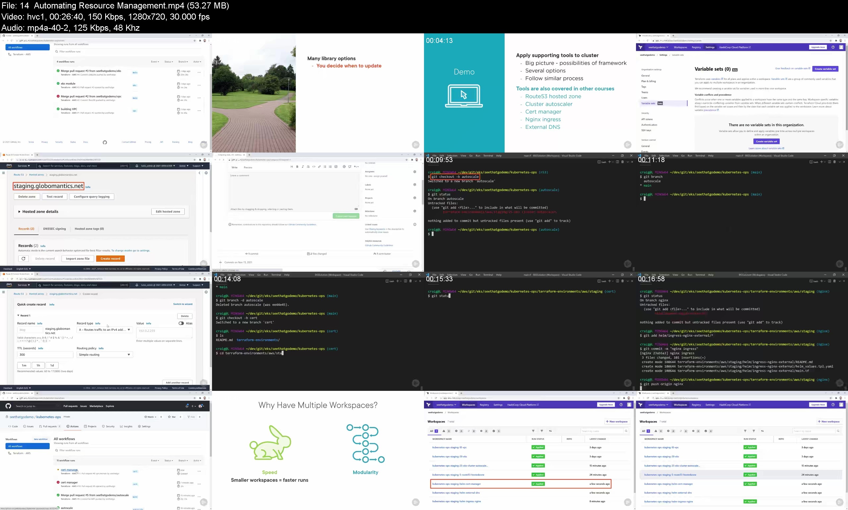Viewport: 848px width, 510px height.
Task: Apply italic in the pull request comment editor
Action: 303,167
